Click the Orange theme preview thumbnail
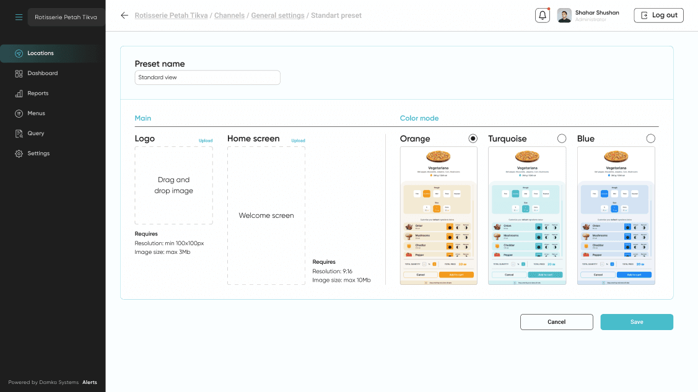This screenshot has width=698, height=392. click(x=438, y=216)
